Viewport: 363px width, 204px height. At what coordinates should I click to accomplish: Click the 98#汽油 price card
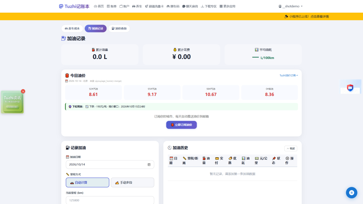coord(211,92)
